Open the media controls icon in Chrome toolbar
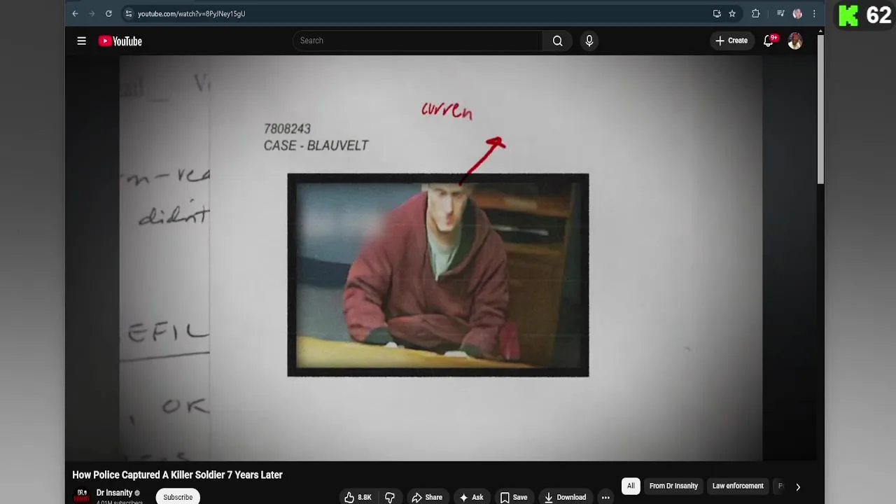The width and height of the screenshot is (896, 504). 780,13
